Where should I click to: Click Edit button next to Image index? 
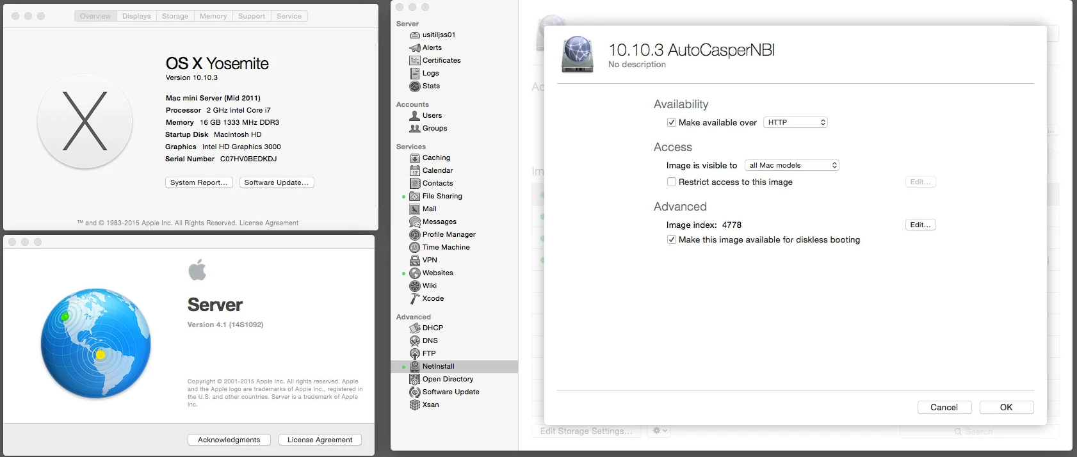[x=921, y=225]
